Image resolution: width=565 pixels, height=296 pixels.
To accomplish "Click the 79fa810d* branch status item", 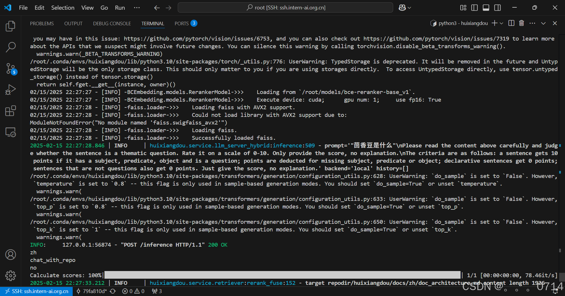I will coord(92,291).
